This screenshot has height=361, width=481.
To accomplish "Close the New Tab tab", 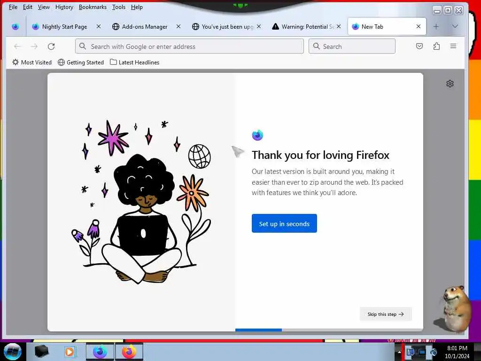I will (419, 27).
